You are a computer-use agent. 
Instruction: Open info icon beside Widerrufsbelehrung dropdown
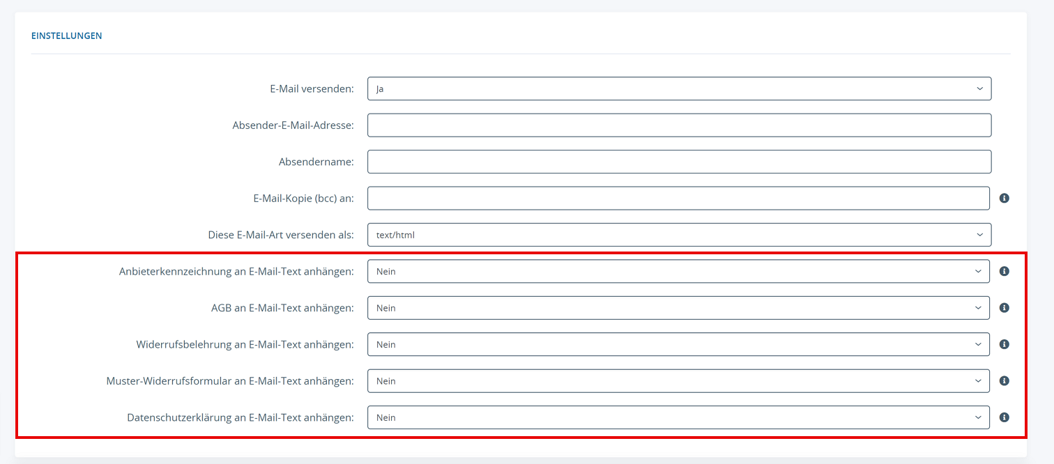click(x=1004, y=344)
